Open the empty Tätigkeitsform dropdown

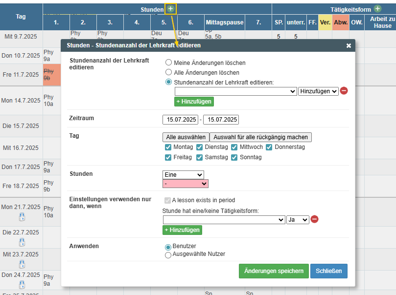224,220
